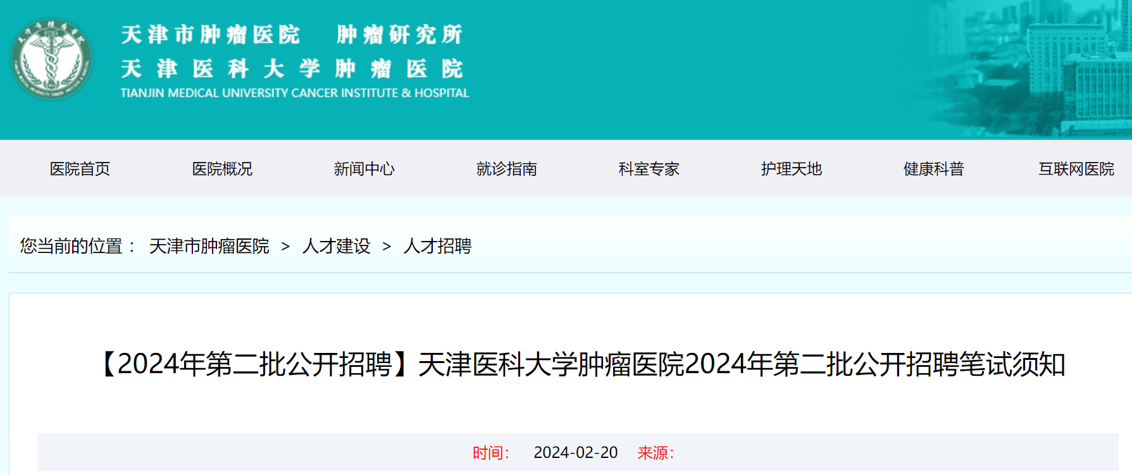This screenshot has width=1132, height=475.
Task: Click 天津医科大学肿瘤医院 header text
Action: [x=292, y=68]
